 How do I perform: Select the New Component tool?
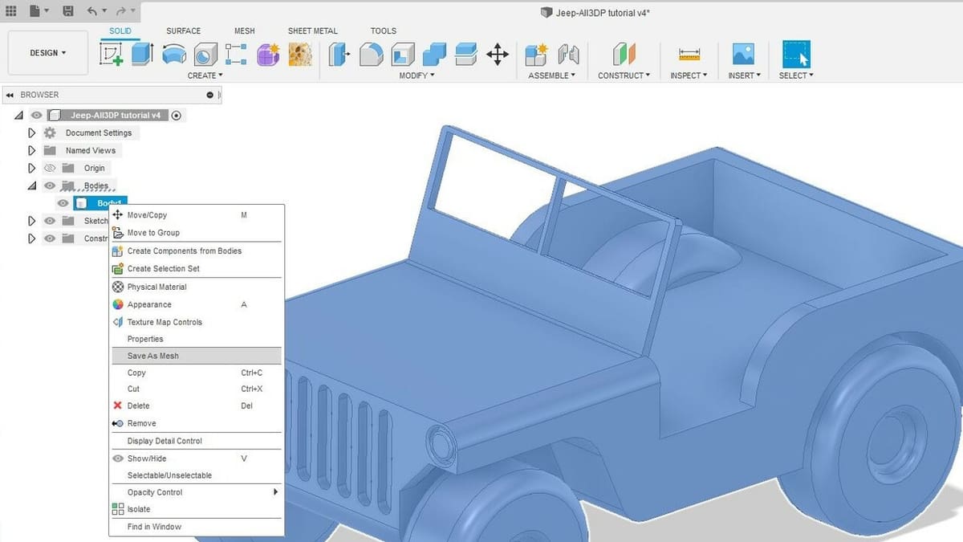coord(535,55)
